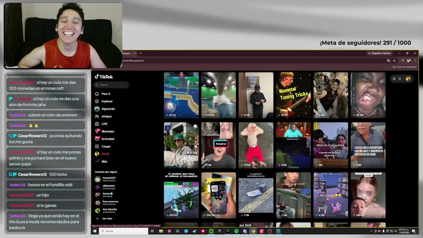Screen dimensions: 423x238
Task: Open Steam from the taskbar
Action: 194,231
